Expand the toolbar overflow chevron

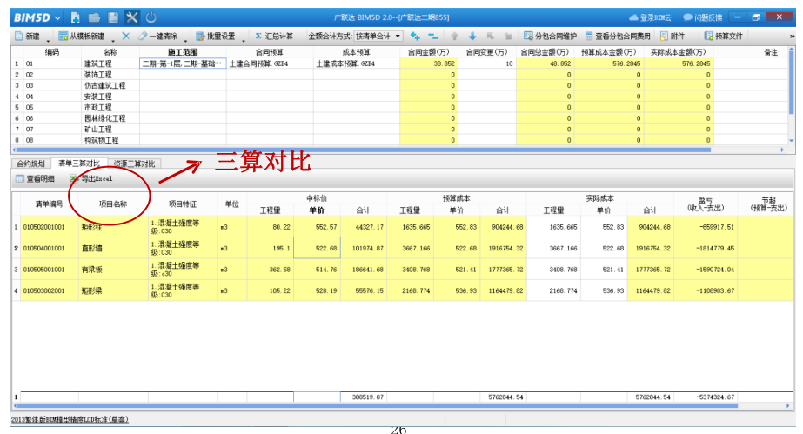click(792, 37)
